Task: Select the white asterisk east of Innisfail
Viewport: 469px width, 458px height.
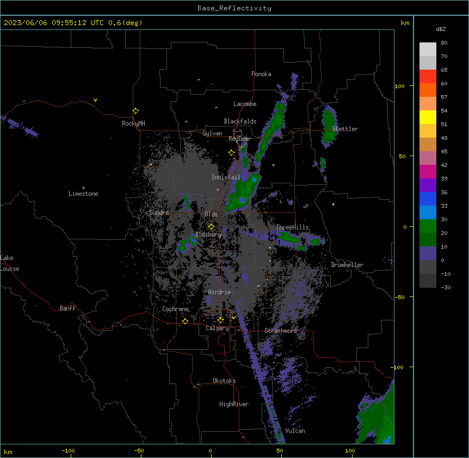Action: pyautogui.click(x=273, y=165)
